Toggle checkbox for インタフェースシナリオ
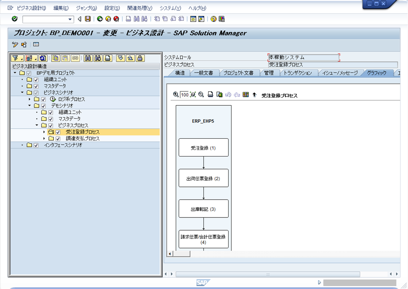 tap(36, 145)
